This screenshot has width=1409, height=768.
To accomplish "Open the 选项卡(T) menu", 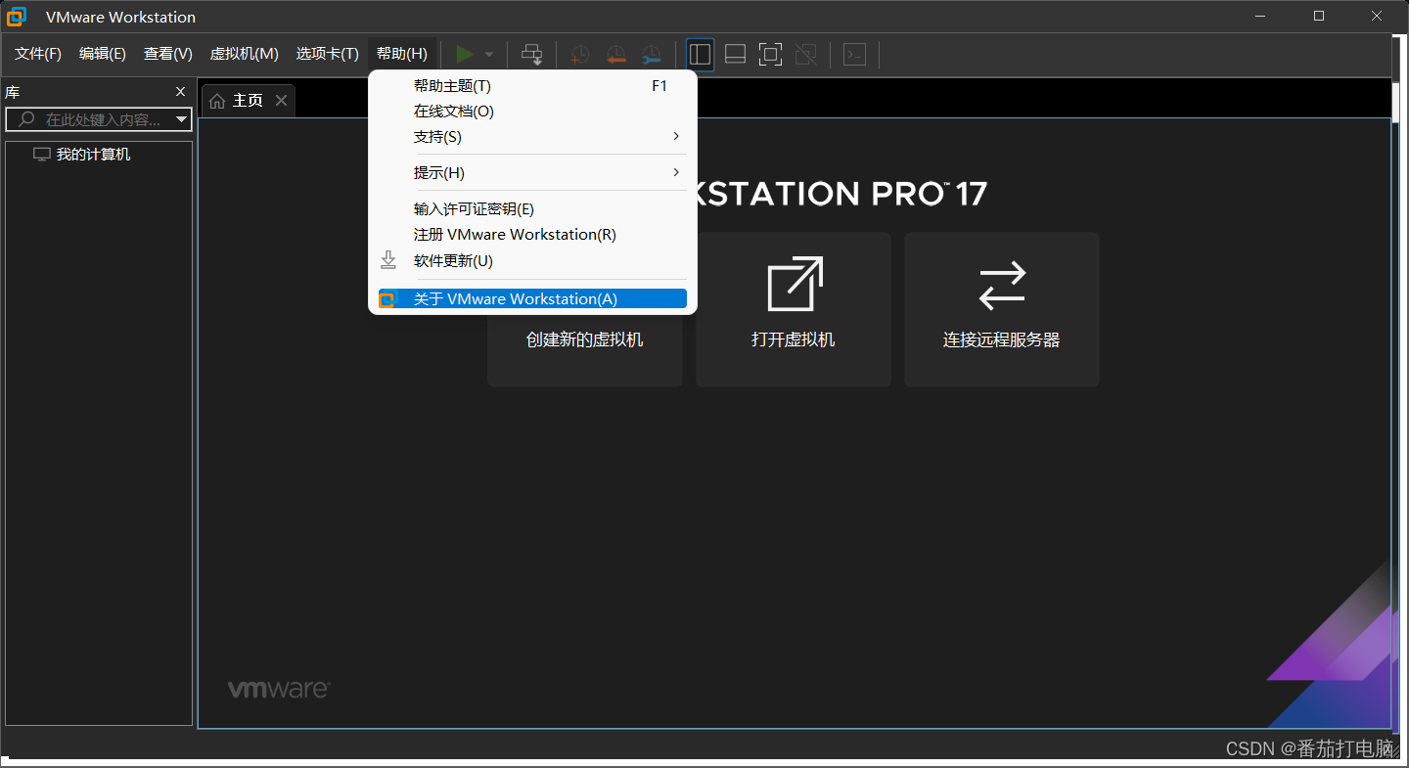I will coord(328,54).
